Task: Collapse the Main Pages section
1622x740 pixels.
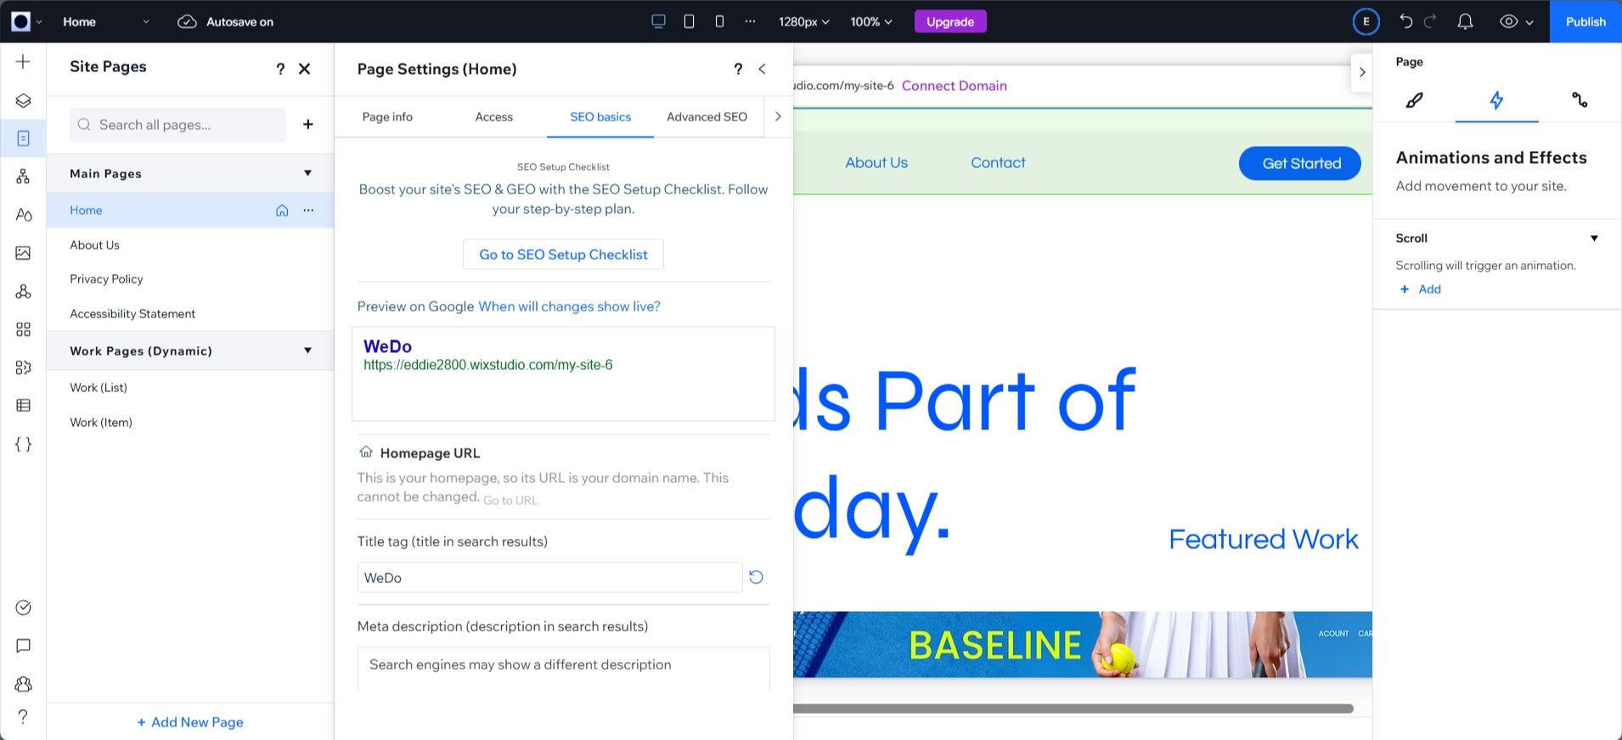Action: click(x=307, y=173)
